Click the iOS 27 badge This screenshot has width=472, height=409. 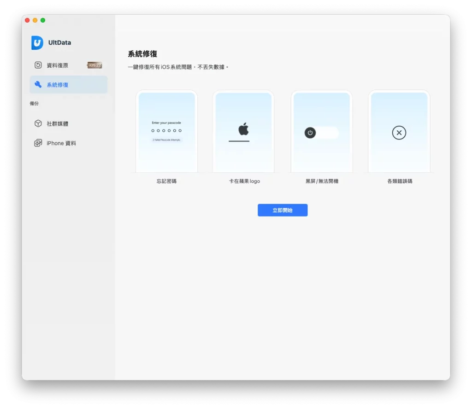94,65
